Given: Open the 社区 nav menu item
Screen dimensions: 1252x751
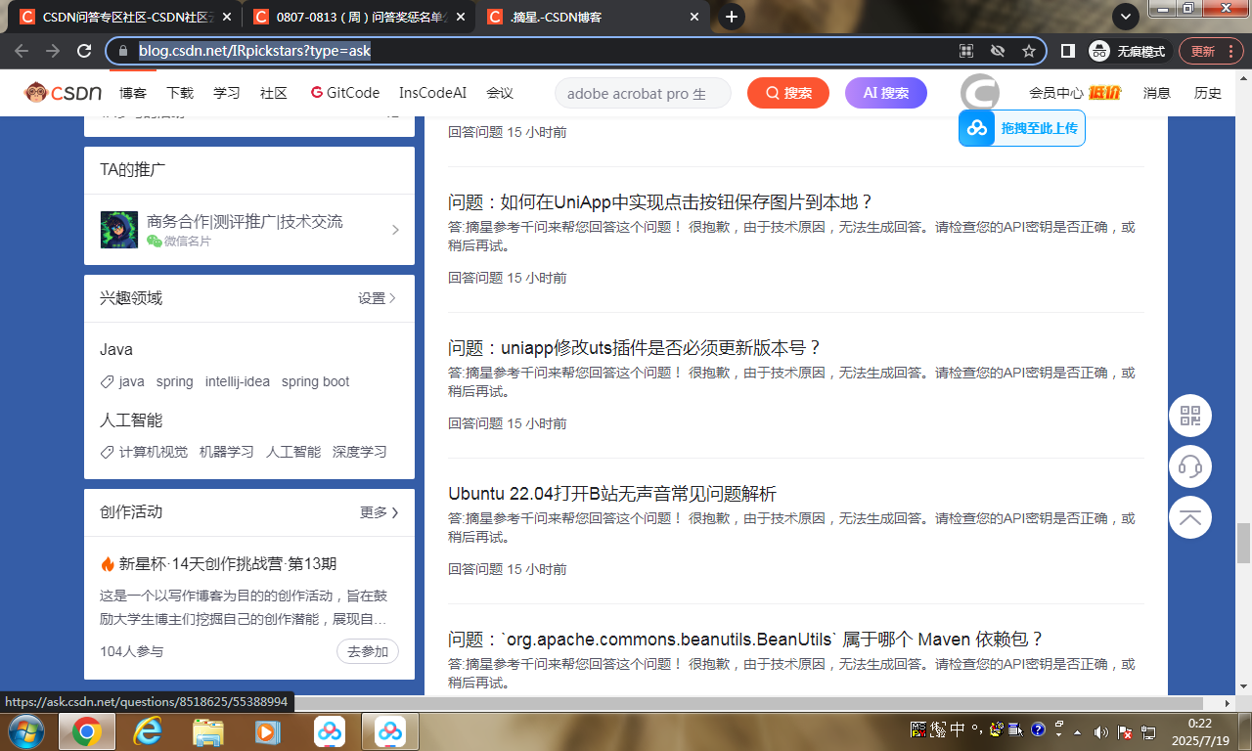Looking at the screenshot, I should pos(274,93).
